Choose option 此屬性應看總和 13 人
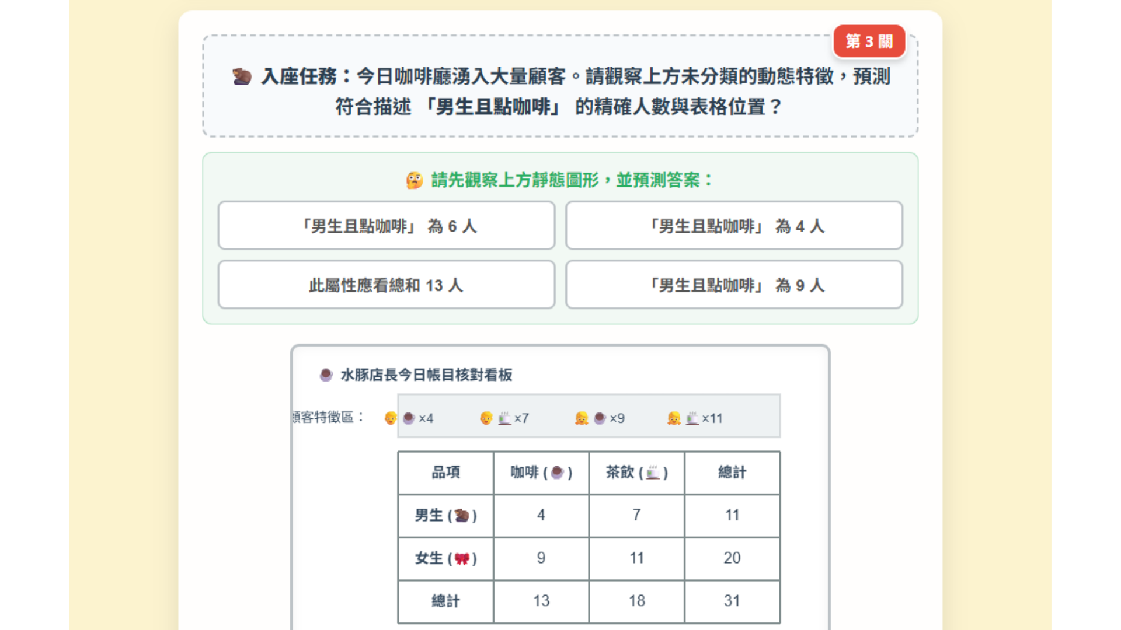The height and width of the screenshot is (630, 1121). point(386,285)
